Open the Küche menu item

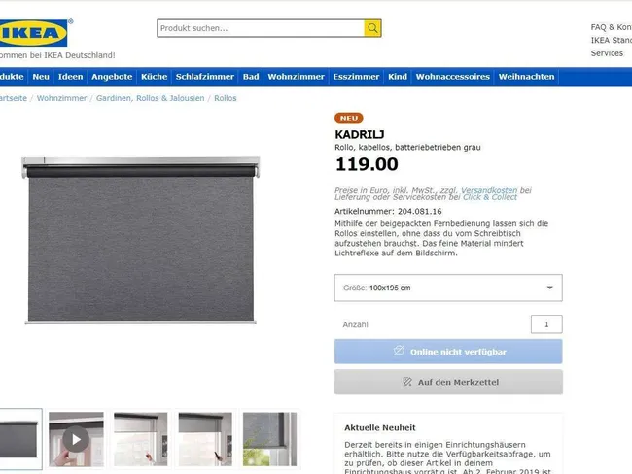point(154,77)
